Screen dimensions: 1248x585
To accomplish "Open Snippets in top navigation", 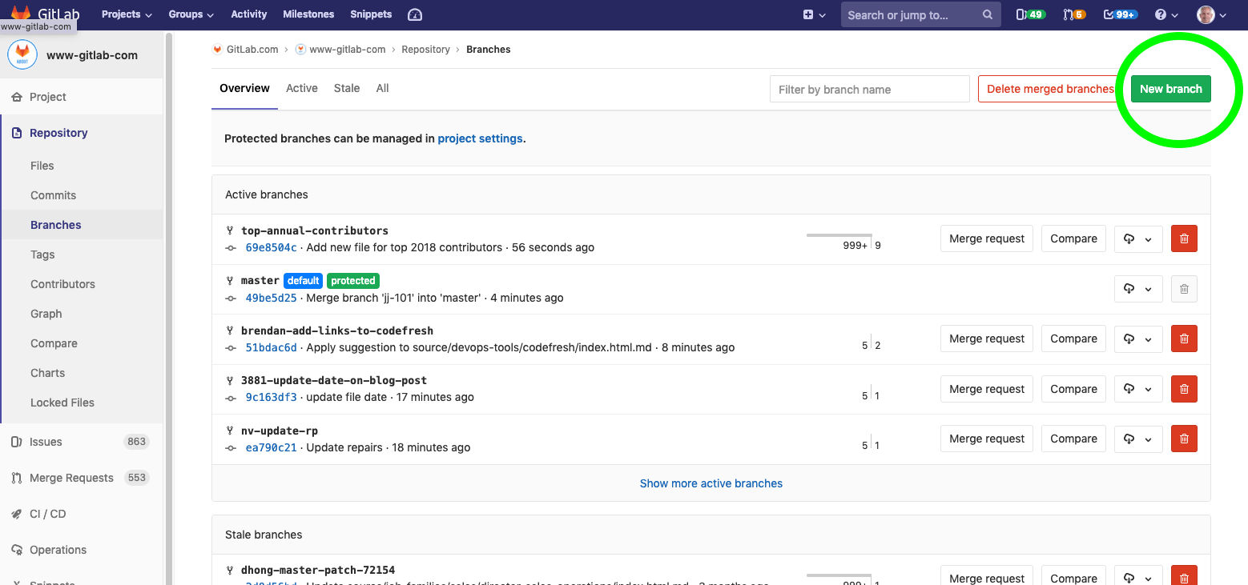I will click(371, 14).
